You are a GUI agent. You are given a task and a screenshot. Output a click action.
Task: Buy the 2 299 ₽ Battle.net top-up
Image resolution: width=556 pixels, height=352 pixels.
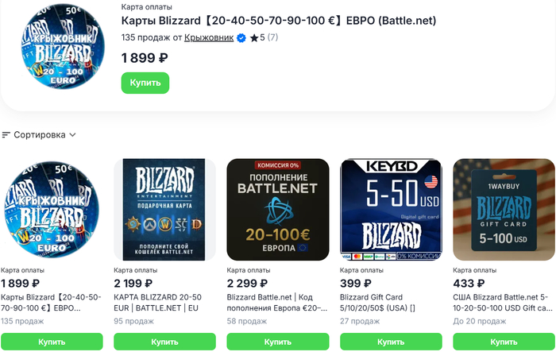(x=278, y=342)
